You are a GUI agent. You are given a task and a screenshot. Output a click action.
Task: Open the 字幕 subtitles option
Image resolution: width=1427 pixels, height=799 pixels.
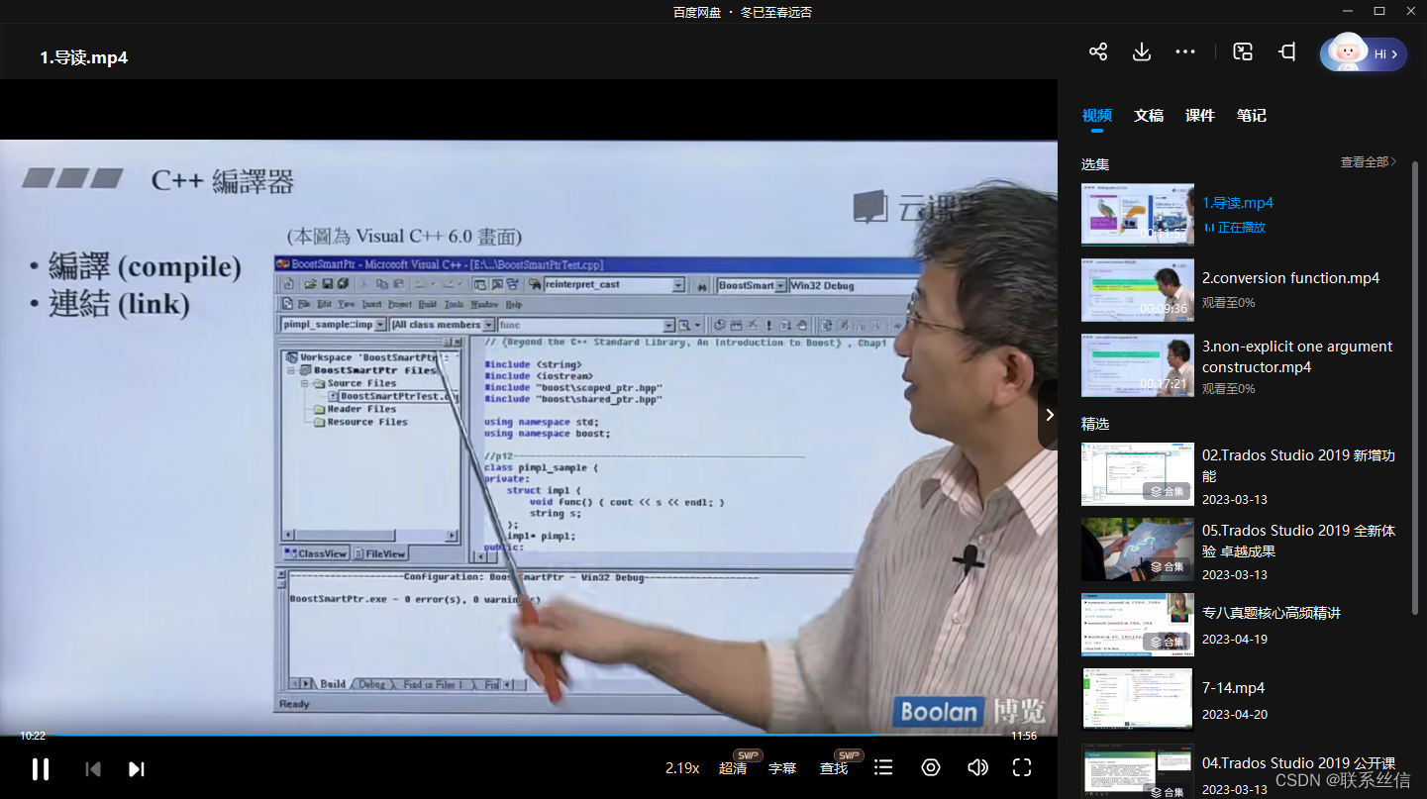point(782,768)
